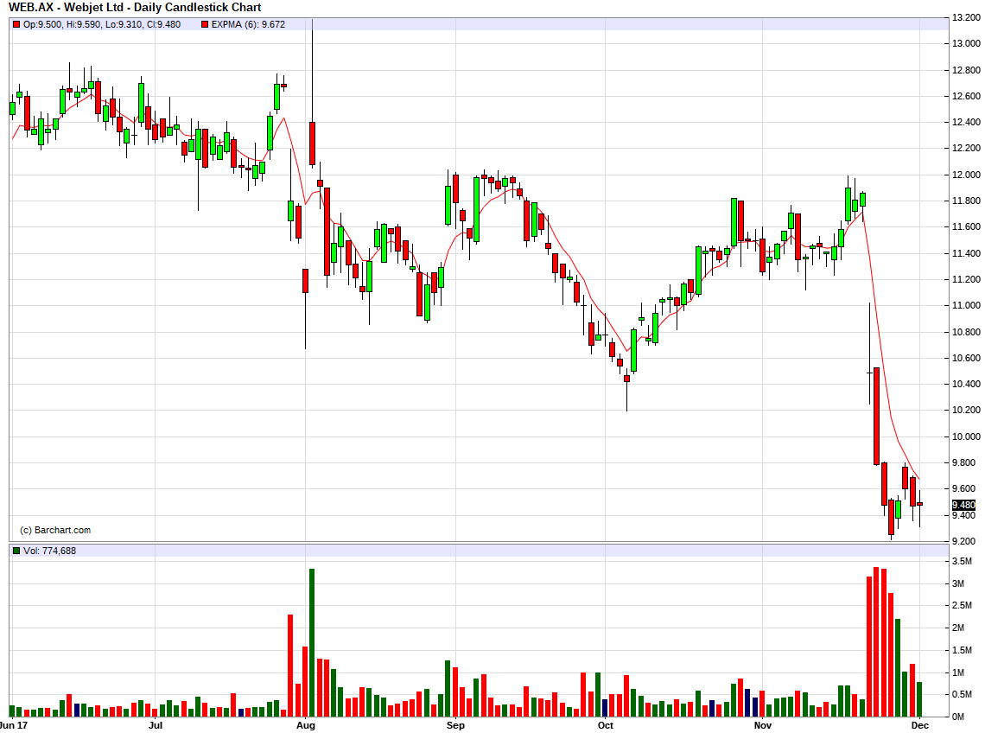Viewport: 985px width, 752px height.
Task: Select the OHLC values text in the legend
Action: pos(102,24)
